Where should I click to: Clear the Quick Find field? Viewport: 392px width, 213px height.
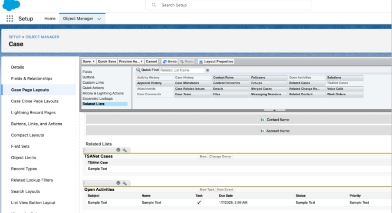207,70
